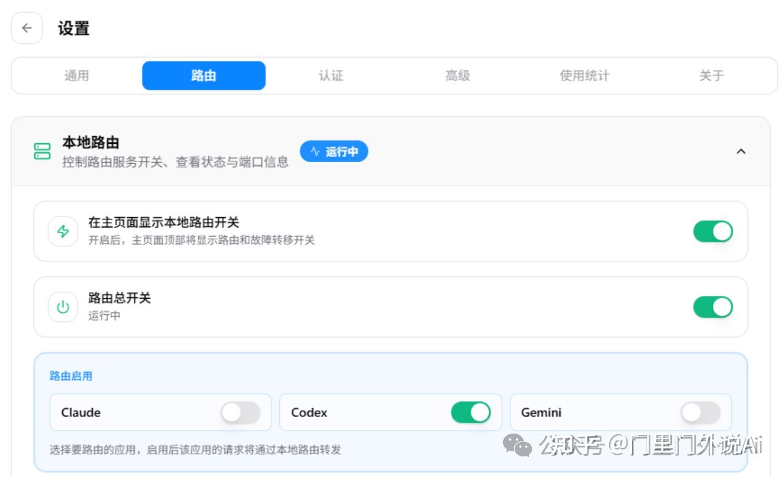Click the 控制路由服务开关、查看状态与端口信息 description
Screen dimensions: 783x477
coord(175,162)
